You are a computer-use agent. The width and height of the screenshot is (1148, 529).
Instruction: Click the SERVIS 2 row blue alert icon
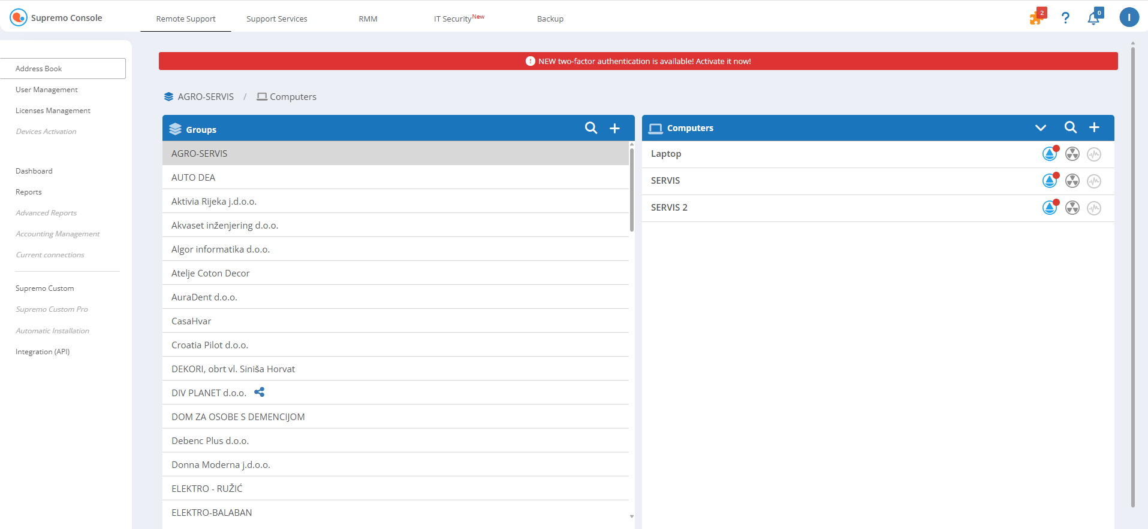tap(1050, 208)
